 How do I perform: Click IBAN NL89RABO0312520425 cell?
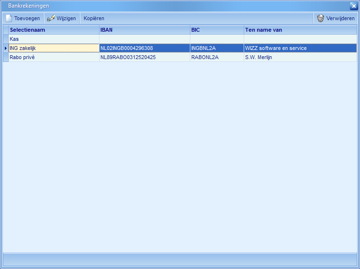[144, 57]
